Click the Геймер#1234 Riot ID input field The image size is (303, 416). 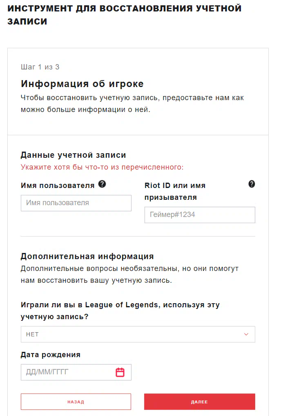[200, 215]
